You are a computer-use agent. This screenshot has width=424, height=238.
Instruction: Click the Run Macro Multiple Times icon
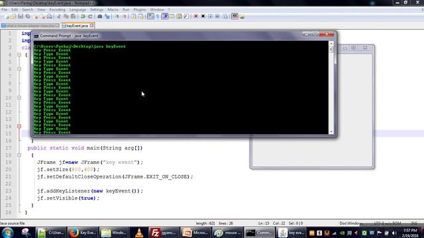[x=217, y=17]
